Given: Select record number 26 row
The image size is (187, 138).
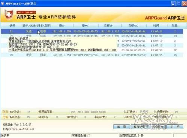Looking at the screenshot, I should pyautogui.click(x=92, y=55).
